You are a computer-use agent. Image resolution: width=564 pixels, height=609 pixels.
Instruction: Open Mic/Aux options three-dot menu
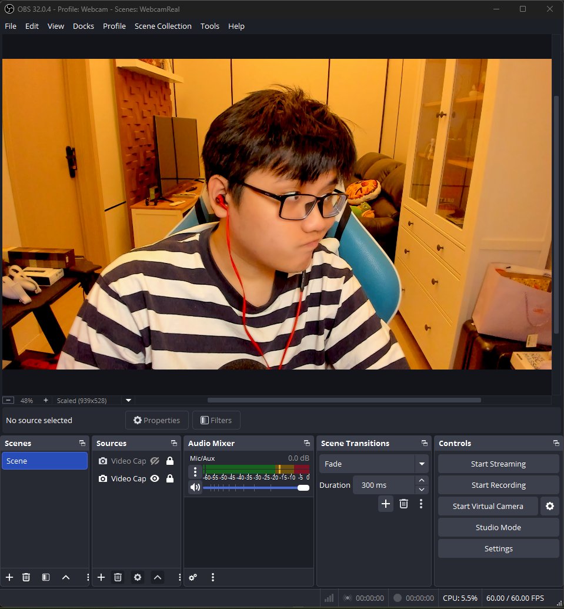(x=195, y=472)
